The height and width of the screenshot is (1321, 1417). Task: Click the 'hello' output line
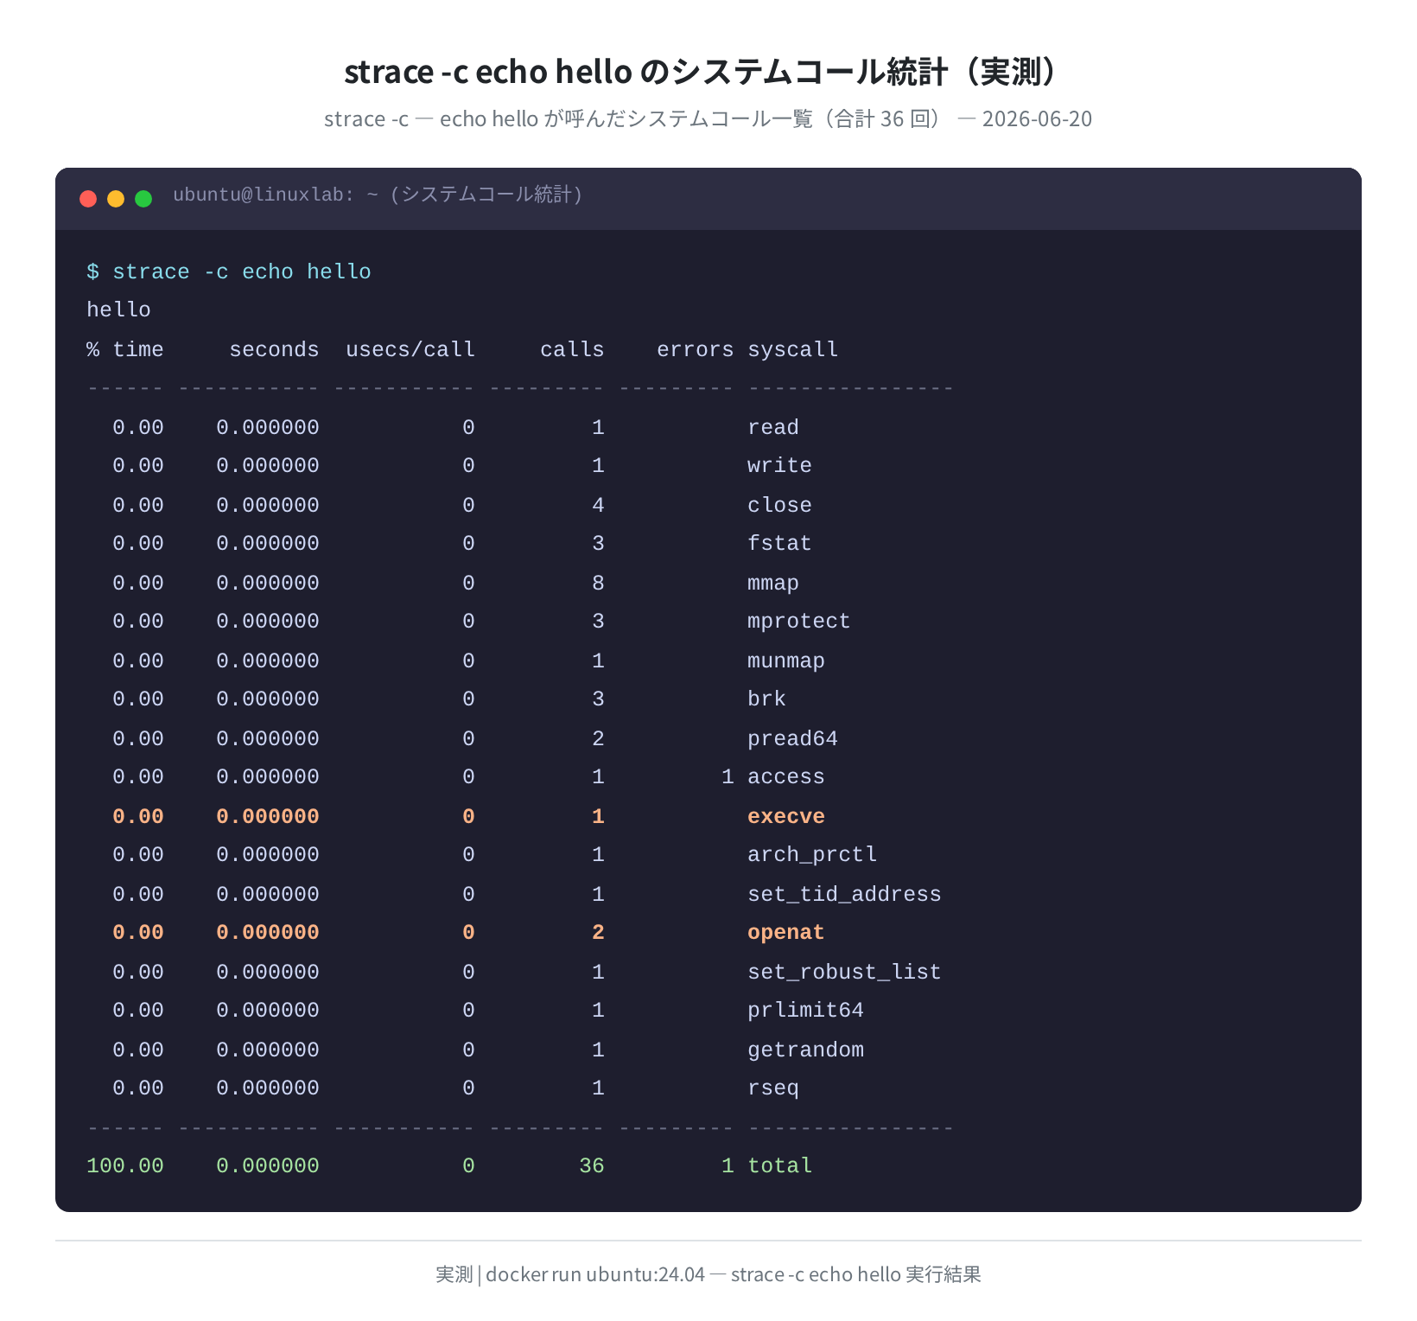(x=118, y=310)
